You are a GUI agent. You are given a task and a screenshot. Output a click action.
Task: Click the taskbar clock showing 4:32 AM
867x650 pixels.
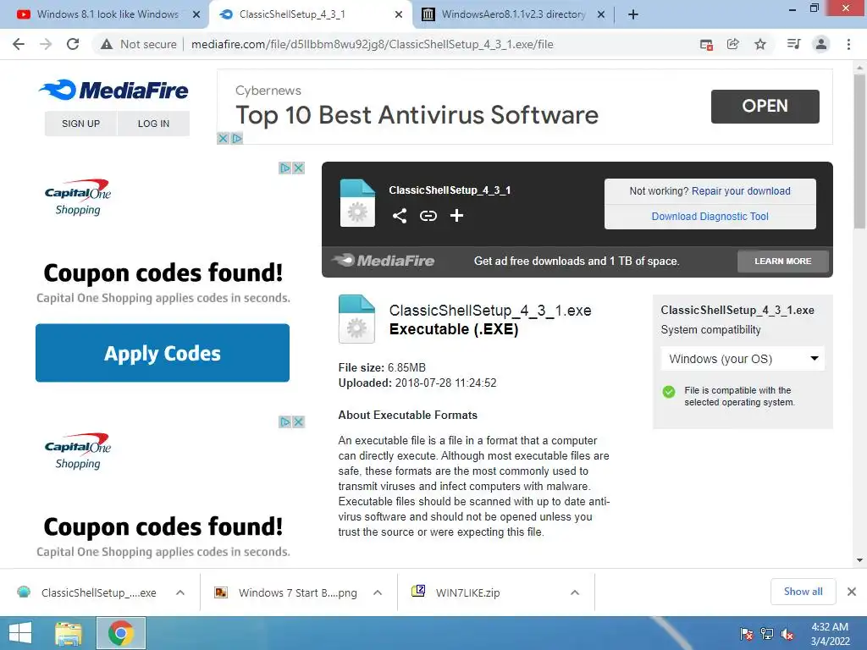(830, 634)
